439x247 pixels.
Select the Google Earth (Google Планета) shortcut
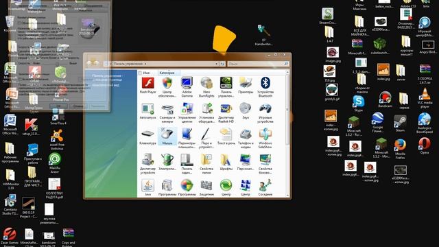click(x=377, y=122)
